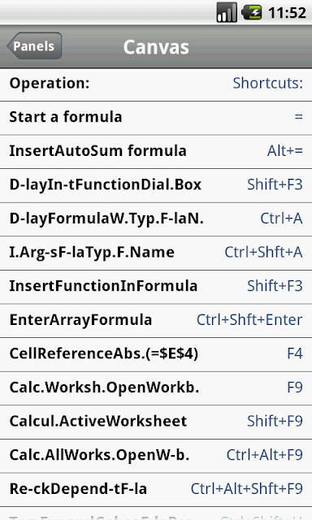The height and width of the screenshot is (520, 312).
Task: Tap the Calc.Worksh.OpenWorkb. row
Action: [x=156, y=388]
